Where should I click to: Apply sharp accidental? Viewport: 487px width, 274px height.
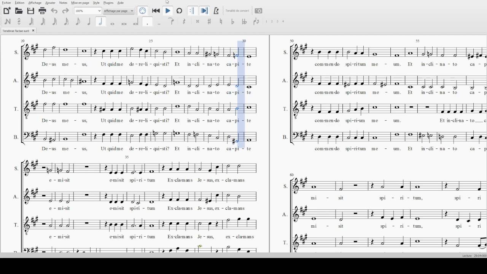click(209, 22)
